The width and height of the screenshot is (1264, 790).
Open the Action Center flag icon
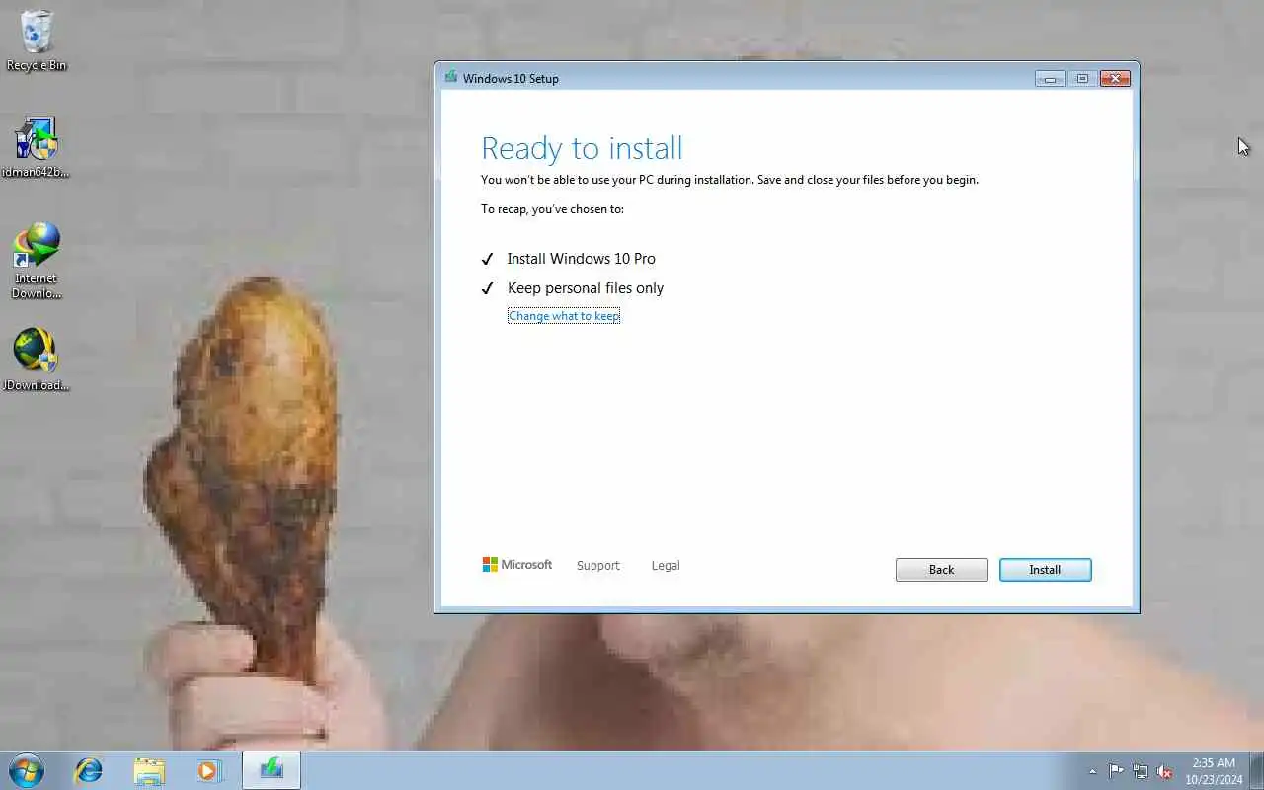(x=1116, y=771)
